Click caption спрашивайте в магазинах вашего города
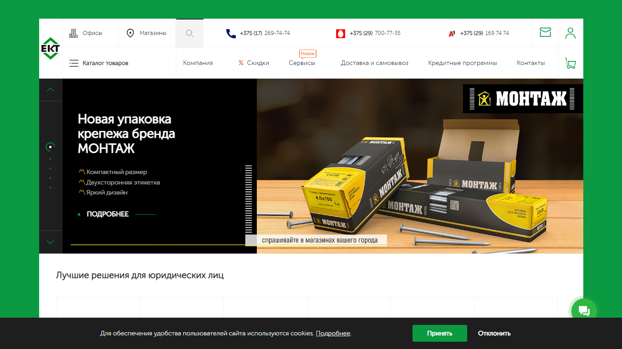Viewport: 622px width, 349px height. [x=320, y=240]
